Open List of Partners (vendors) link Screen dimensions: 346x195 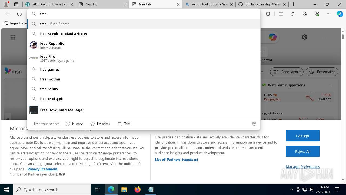tap(176, 160)
